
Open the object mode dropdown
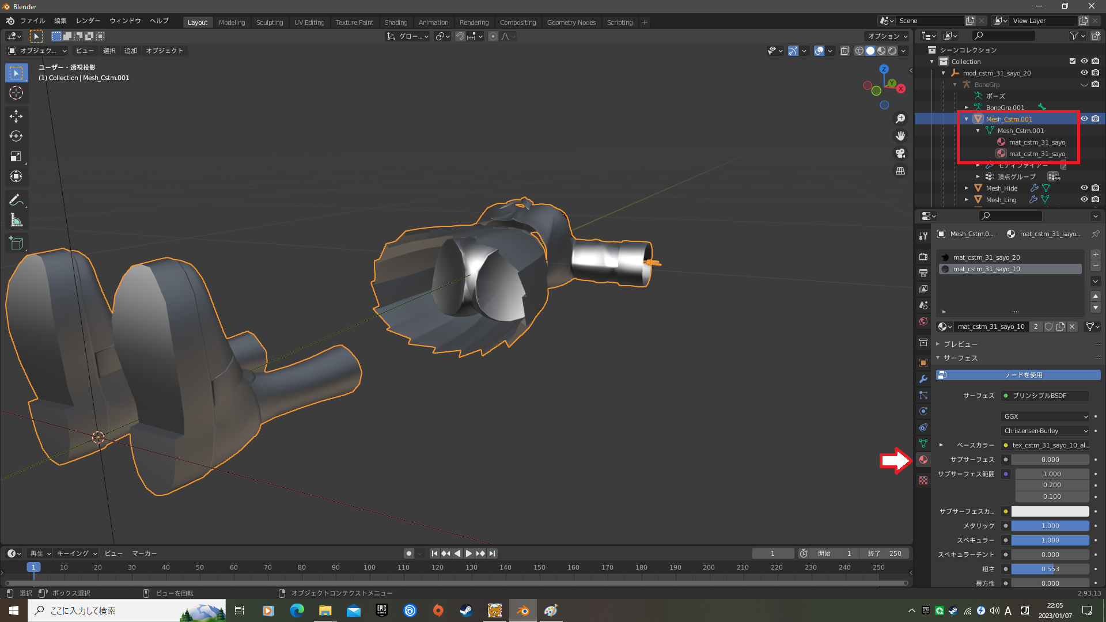[x=37, y=51]
